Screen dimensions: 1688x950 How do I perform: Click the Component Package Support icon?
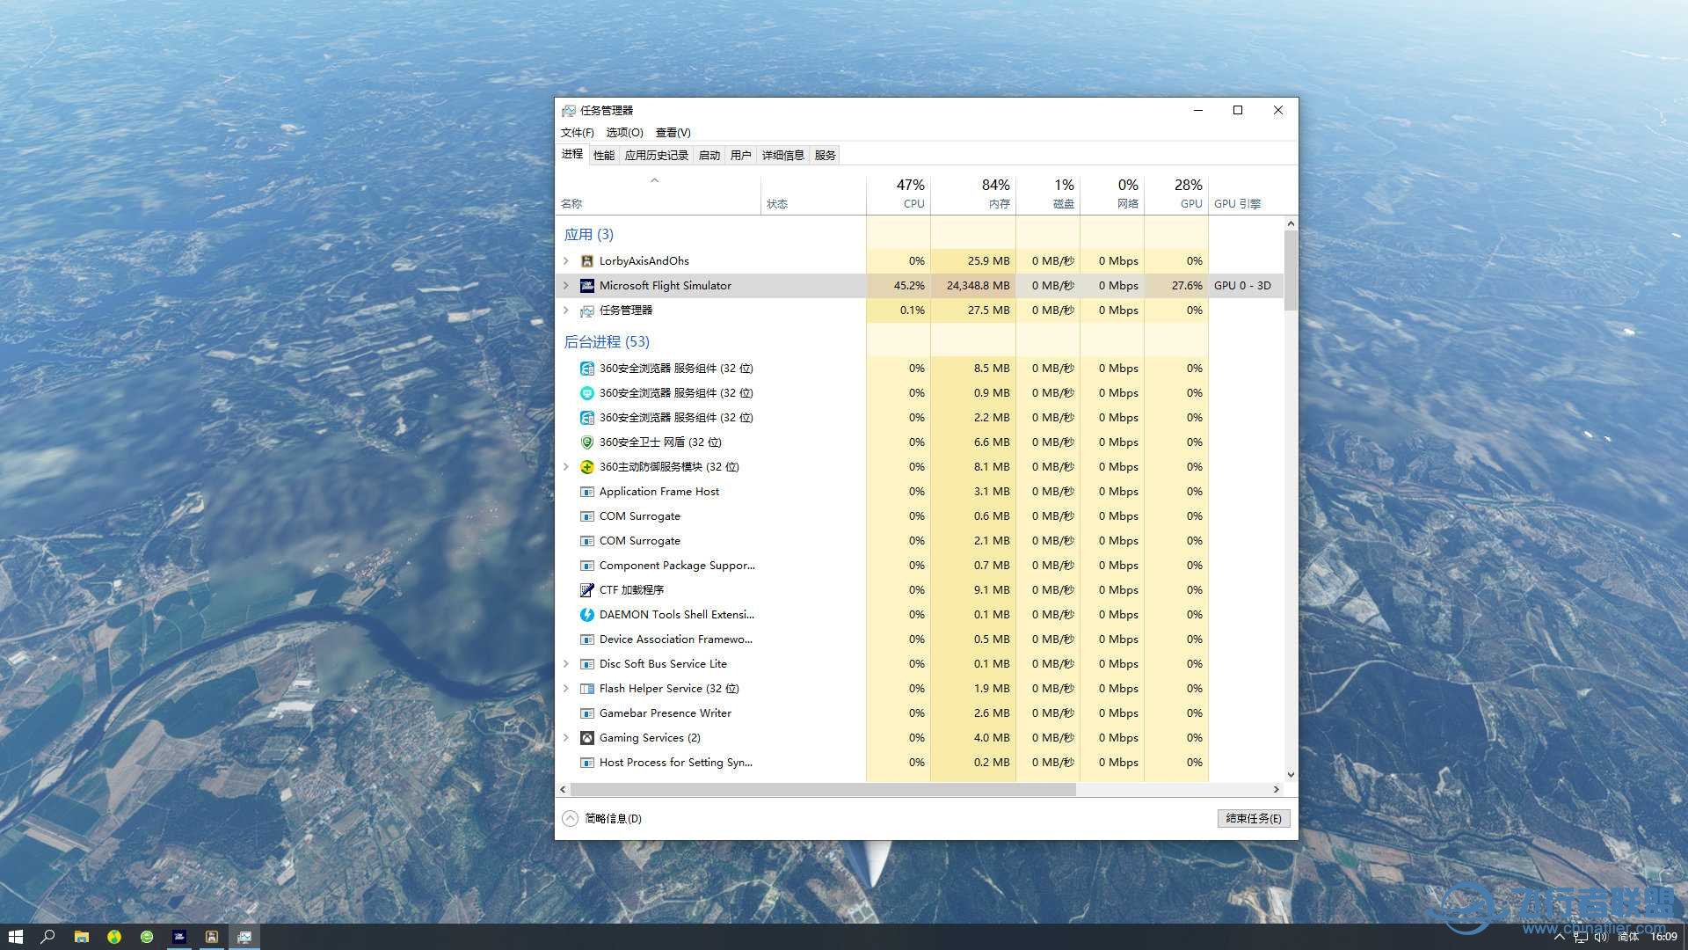(587, 566)
